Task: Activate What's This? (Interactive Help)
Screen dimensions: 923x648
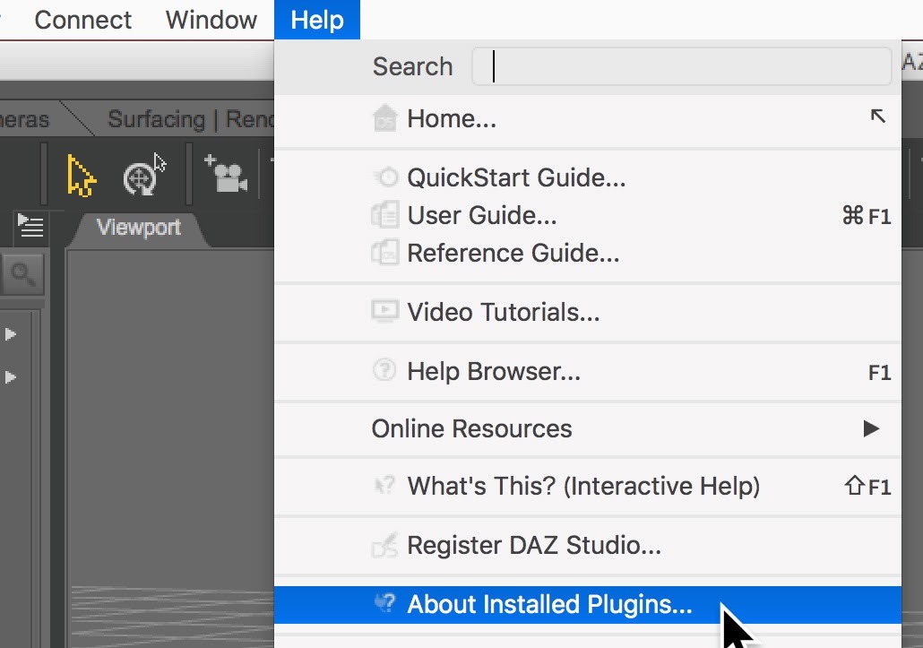Action: (583, 486)
